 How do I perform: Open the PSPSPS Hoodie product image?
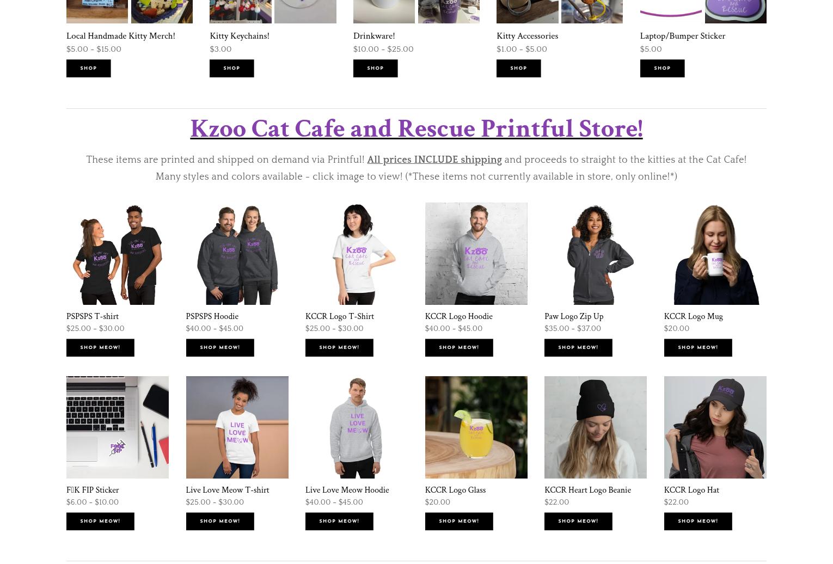point(237,253)
